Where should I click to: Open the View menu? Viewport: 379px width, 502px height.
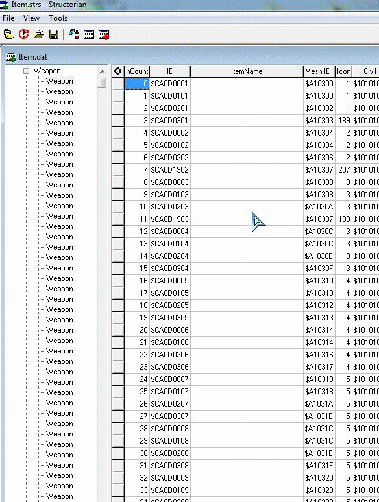[x=31, y=18]
